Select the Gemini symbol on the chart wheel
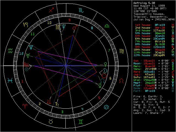This screenshot has width=176, height=132. click(81, 122)
